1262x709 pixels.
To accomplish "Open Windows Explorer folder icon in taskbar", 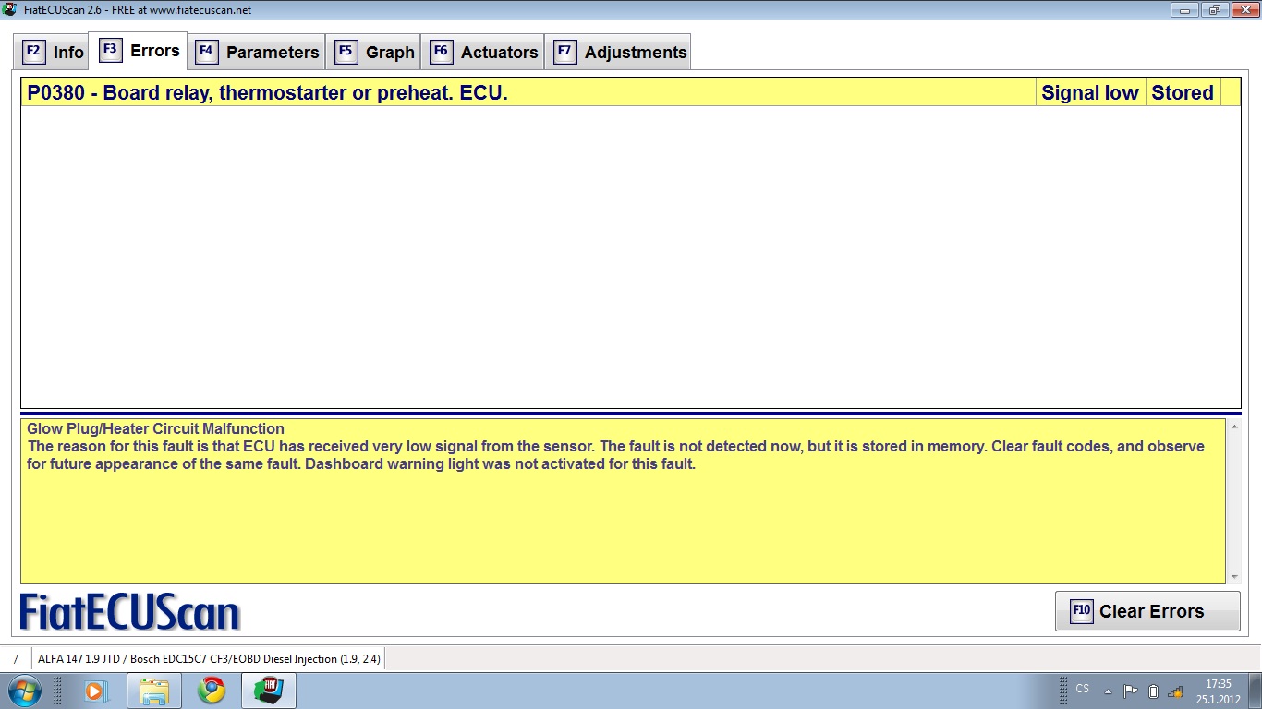I will [153, 691].
